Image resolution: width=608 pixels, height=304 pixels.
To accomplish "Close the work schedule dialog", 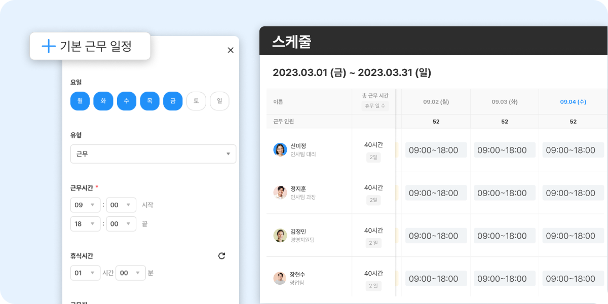I will point(231,50).
